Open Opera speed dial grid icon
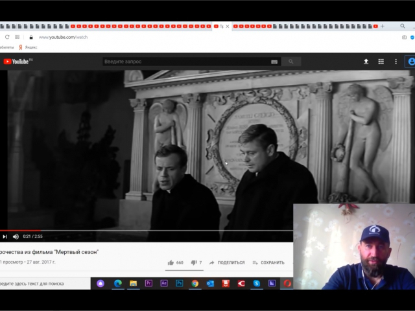415x311 pixels. pyautogui.click(x=18, y=37)
